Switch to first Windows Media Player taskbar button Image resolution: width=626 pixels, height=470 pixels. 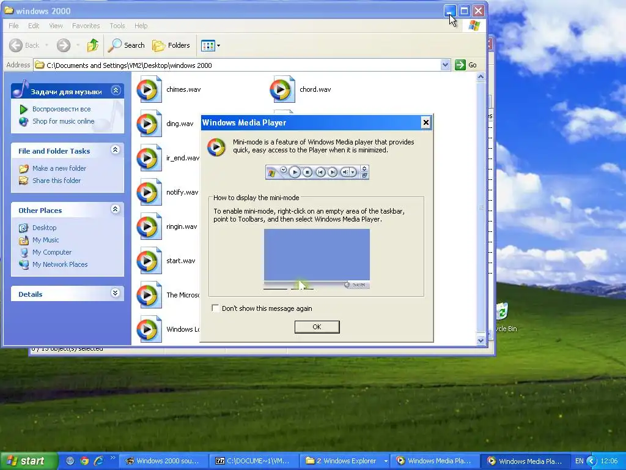[x=435, y=461]
